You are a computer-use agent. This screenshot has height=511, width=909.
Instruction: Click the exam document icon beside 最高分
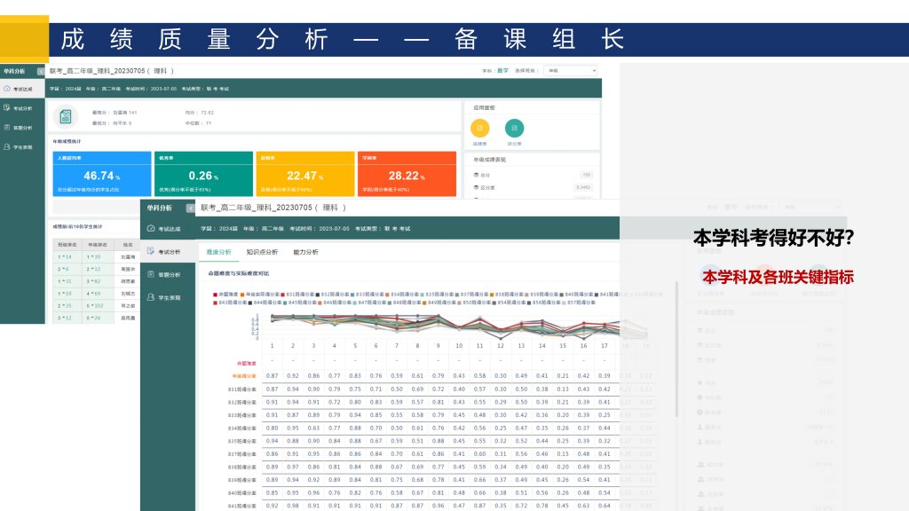[66, 117]
